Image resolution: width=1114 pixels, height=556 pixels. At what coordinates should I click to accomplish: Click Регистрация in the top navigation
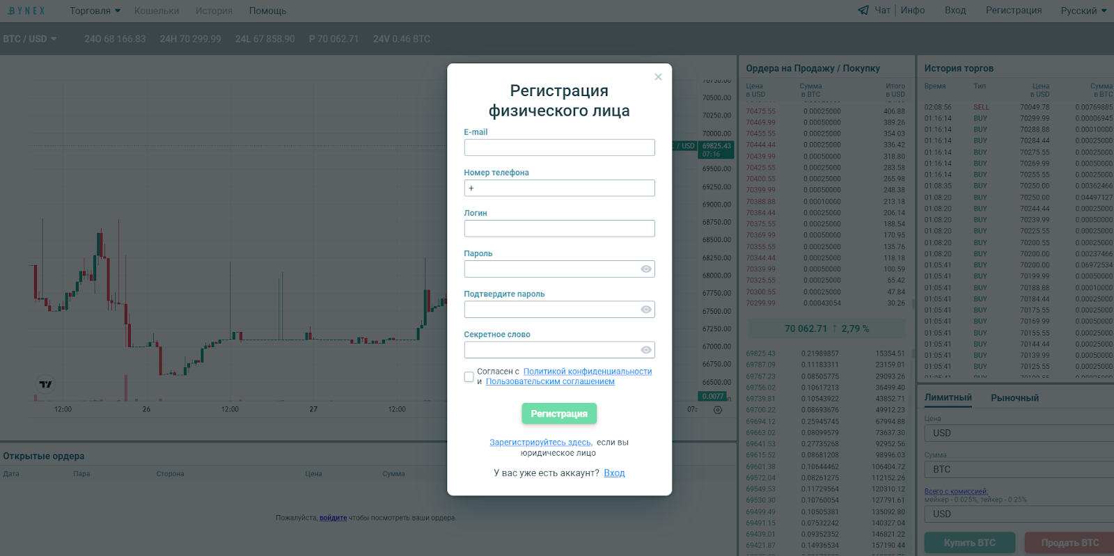1014,10
